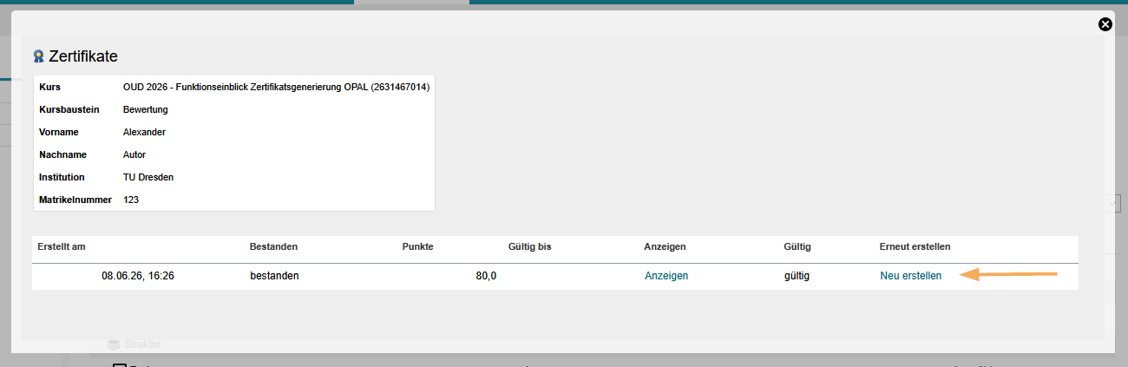This screenshot has width=1128, height=367.
Task: Sort table by Erstellt am column
Action: (62, 246)
